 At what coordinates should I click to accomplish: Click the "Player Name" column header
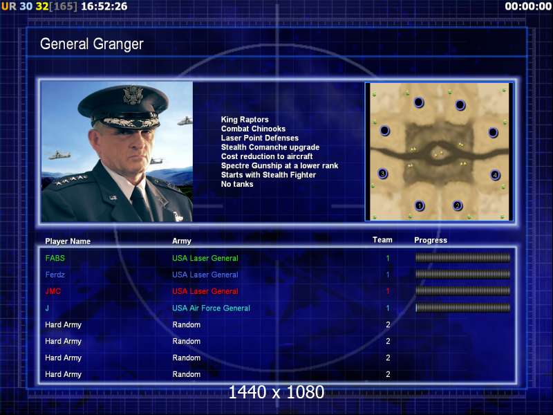(x=68, y=241)
